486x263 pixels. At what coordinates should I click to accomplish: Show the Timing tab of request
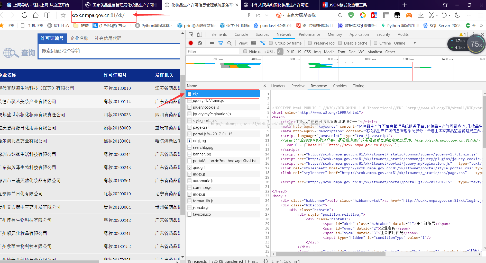pos(358,86)
